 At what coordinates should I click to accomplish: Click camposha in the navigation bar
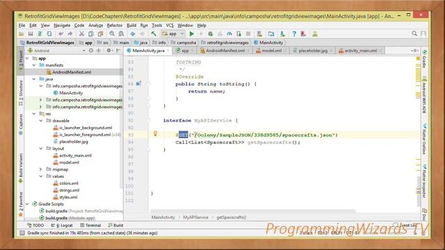[x=184, y=43]
